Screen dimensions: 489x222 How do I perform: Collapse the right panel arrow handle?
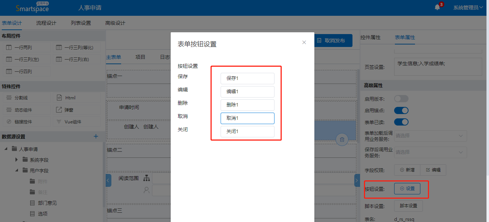click(x=357, y=180)
